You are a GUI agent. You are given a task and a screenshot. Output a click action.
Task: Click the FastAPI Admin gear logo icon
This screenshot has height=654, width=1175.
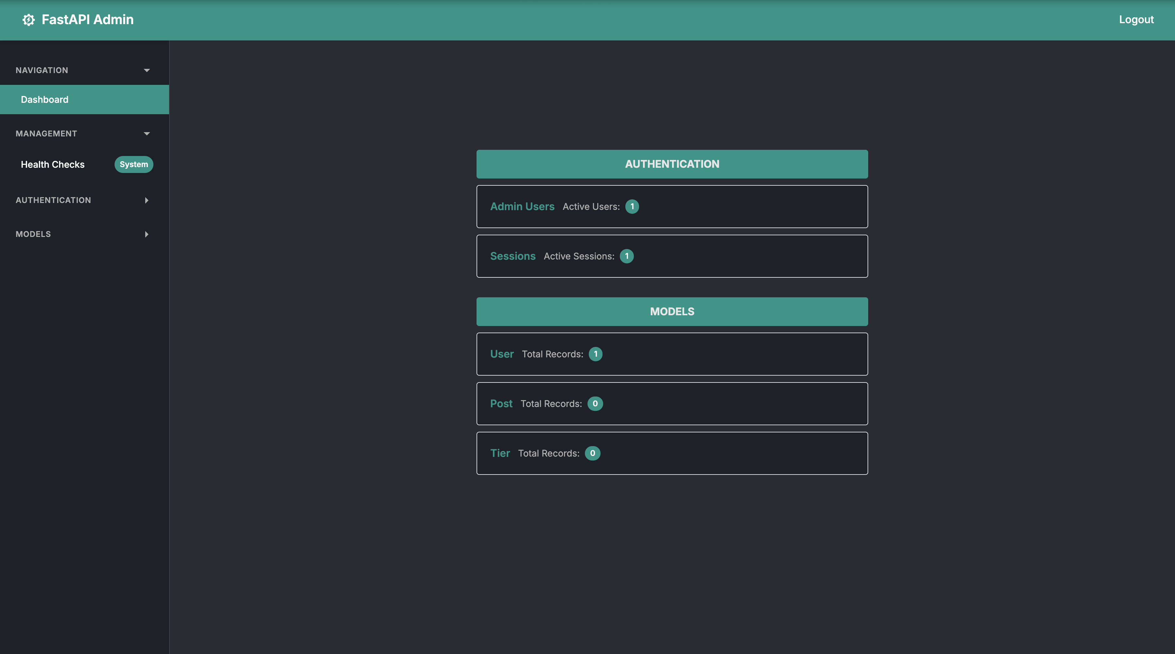pyautogui.click(x=28, y=20)
